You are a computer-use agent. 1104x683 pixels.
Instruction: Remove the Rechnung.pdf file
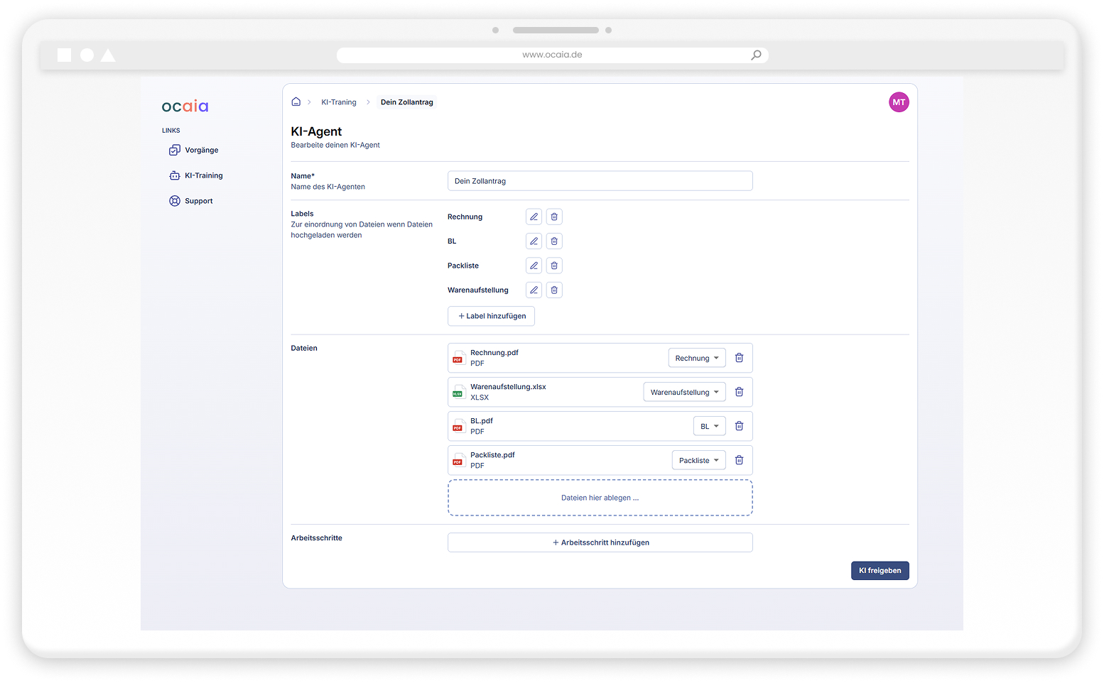[x=739, y=358]
